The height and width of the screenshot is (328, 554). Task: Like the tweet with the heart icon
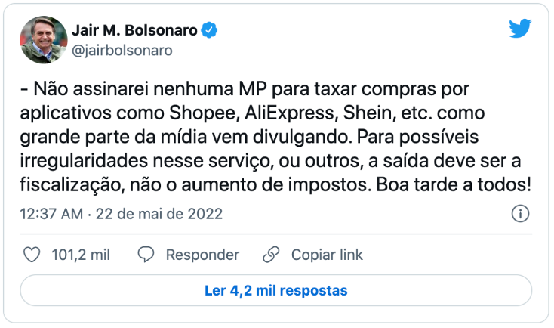[x=32, y=255]
